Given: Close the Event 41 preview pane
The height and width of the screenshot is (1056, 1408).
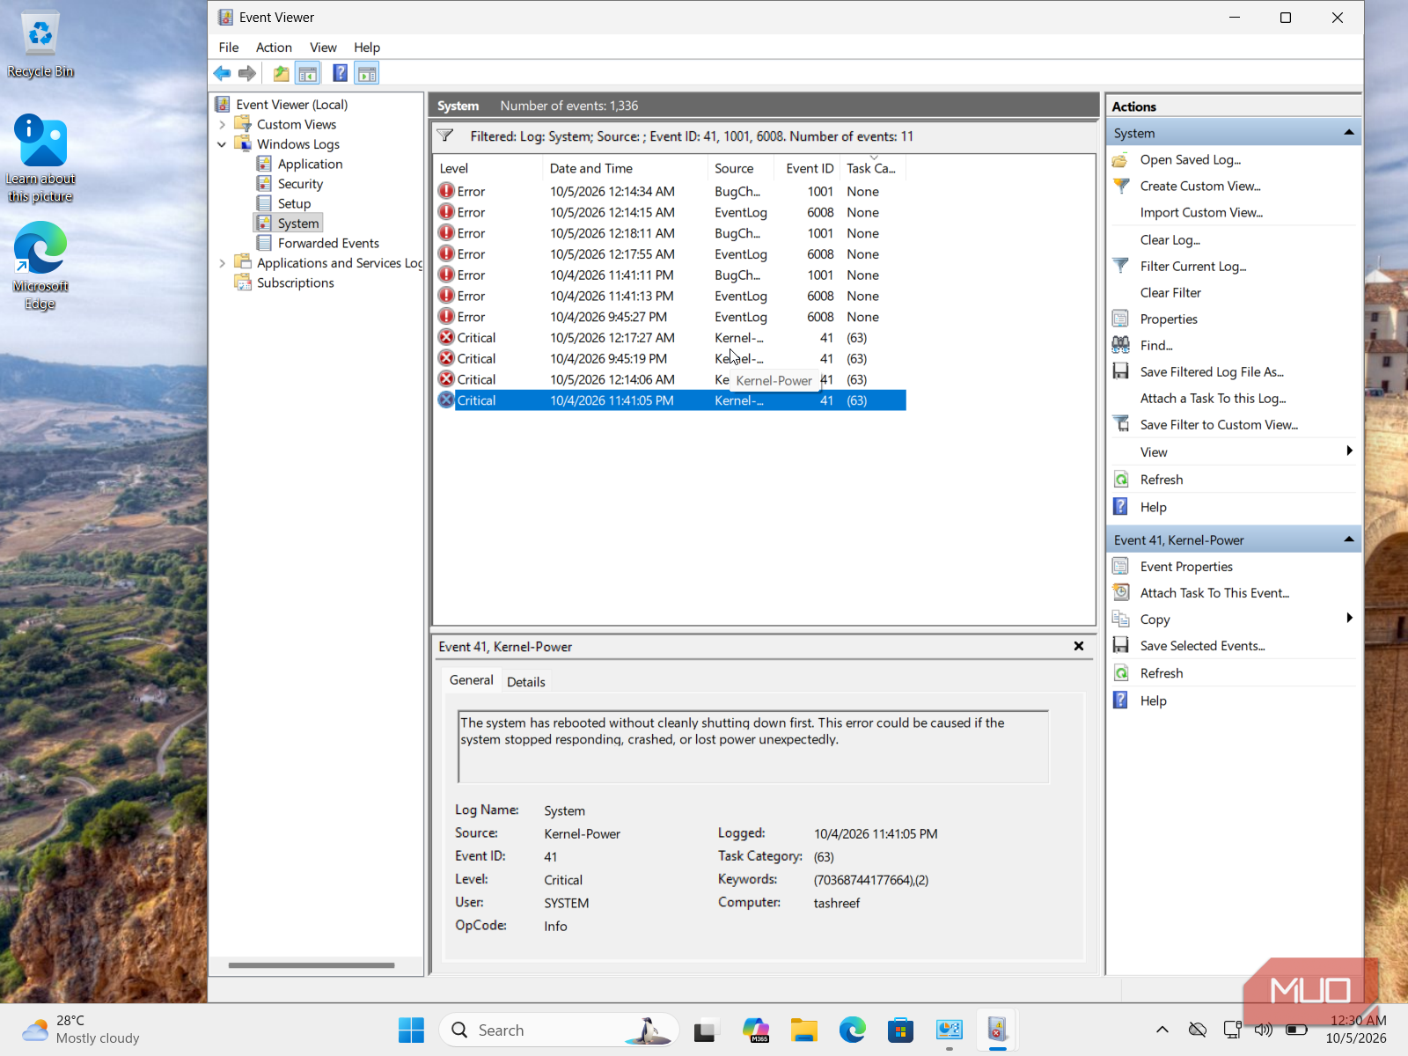Looking at the screenshot, I should point(1079,646).
